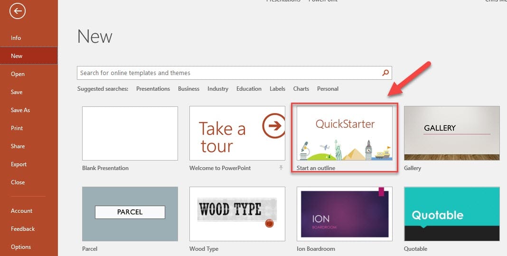This screenshot has width=507, height=256.
Task: Click the 'Blank Presentation' caption
Action: 105,168
